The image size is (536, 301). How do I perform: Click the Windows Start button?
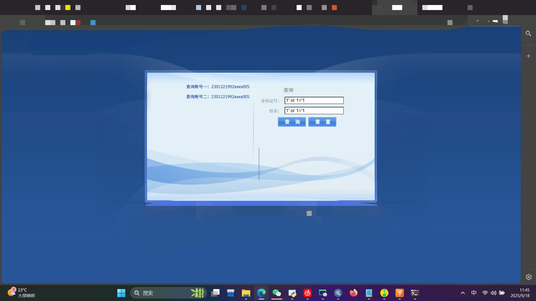[x=121, y=293]
